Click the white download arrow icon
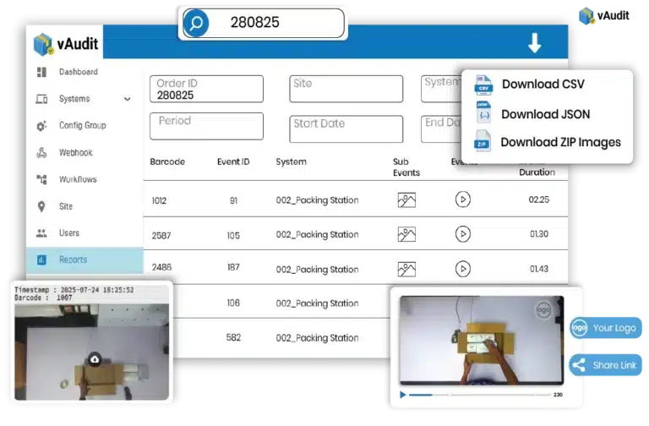This screenshot has width=649, height=426. pos(534,42)
